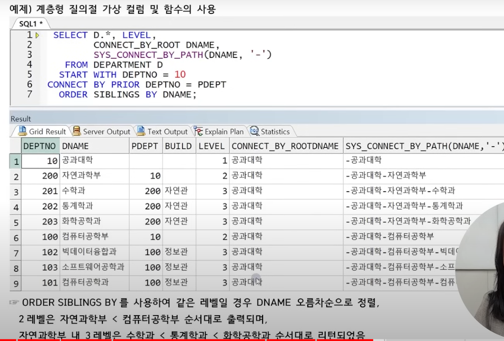Sort by the PDEPT column header

[146, 146]
